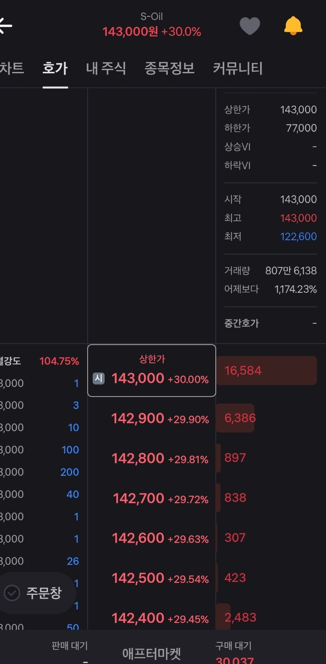The height and width of the screenshot is (664, 326).
Task: Select the 호가 tab
Action: (x=55, y=68)
